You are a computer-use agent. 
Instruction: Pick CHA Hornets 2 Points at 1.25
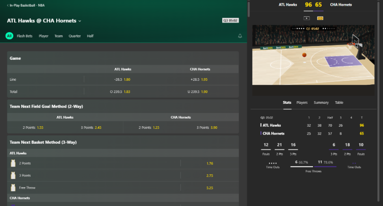(x=149, y=128)
